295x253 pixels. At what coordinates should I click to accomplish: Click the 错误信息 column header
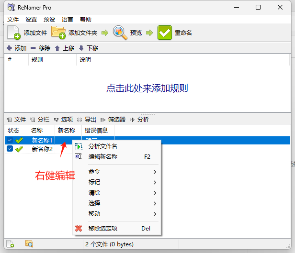[98, 131]
